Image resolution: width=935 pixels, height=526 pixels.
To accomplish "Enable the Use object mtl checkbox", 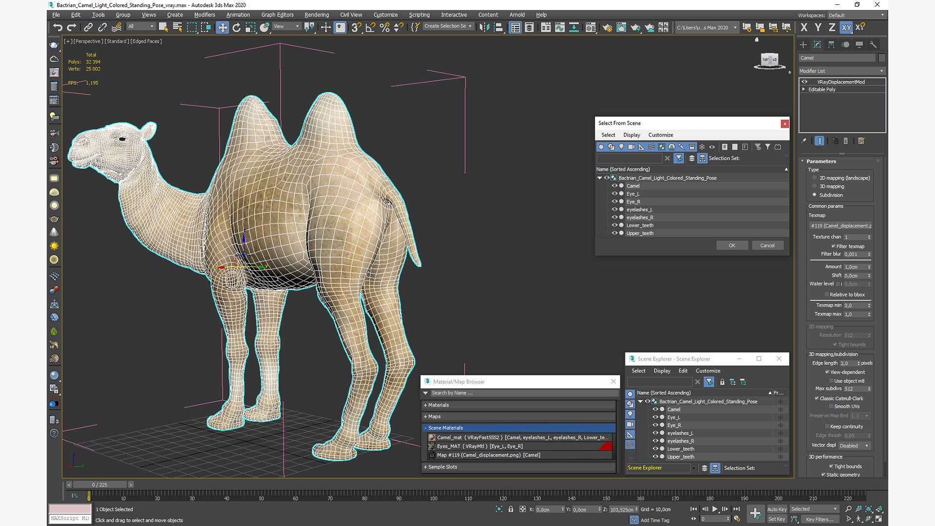I will pos(830,381).
